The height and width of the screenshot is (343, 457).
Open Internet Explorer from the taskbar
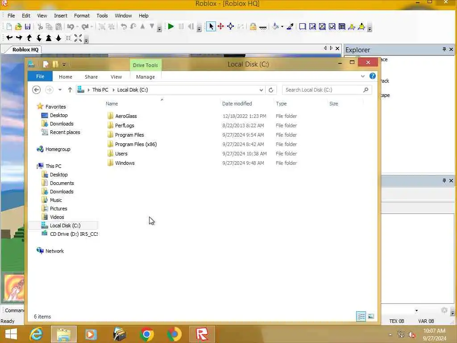37,334
